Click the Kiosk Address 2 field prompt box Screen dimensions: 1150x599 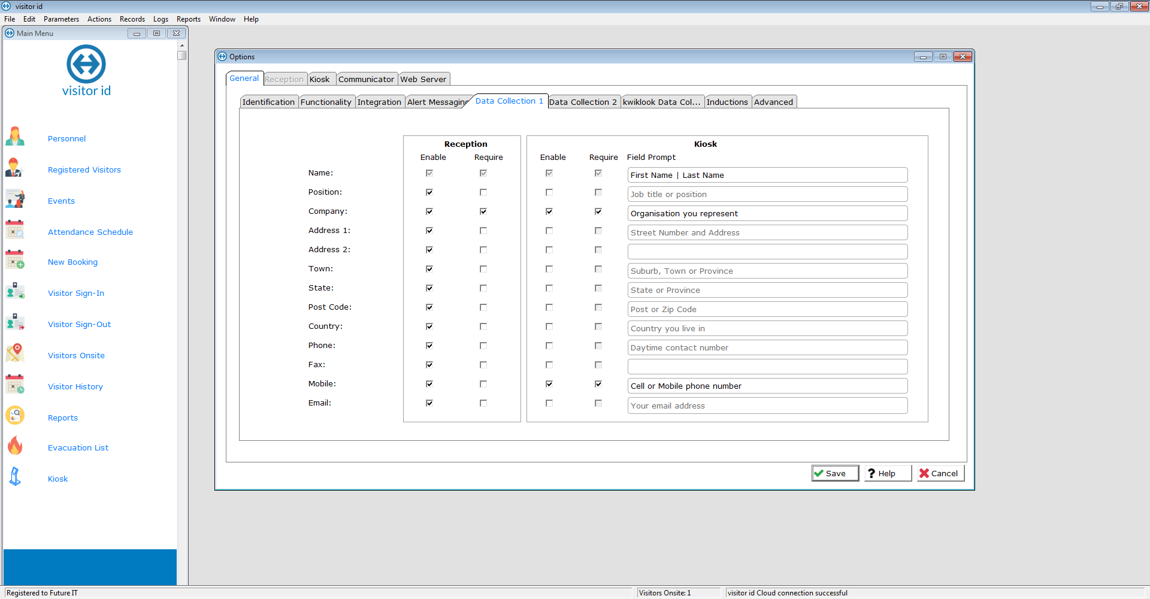pyautogui.click(x=767, y=252)
